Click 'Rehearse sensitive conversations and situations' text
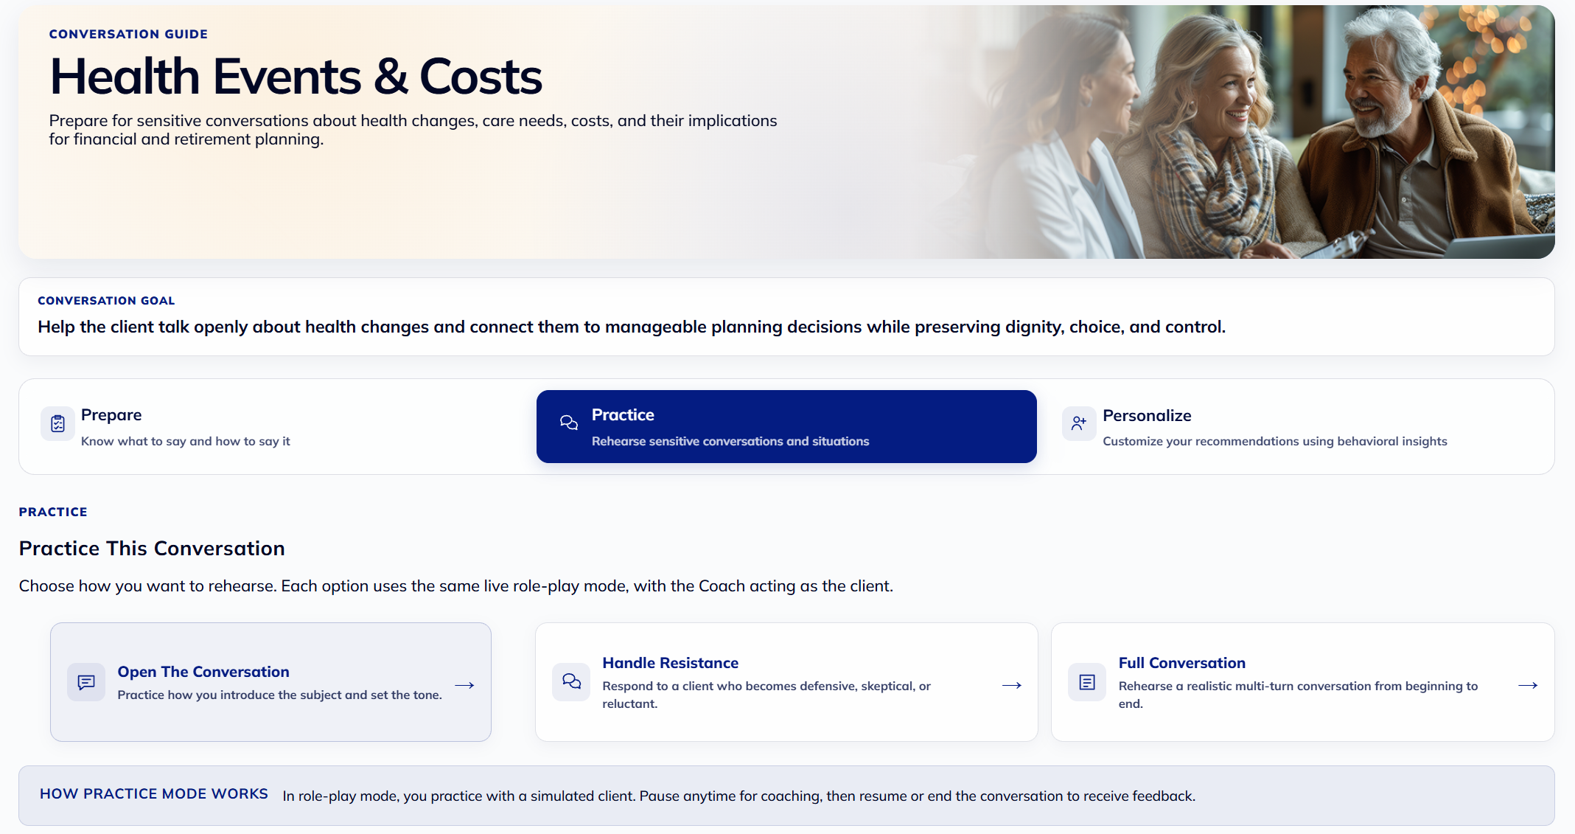The height and width of the screenshot is (834, 1575). pos(730,441)
